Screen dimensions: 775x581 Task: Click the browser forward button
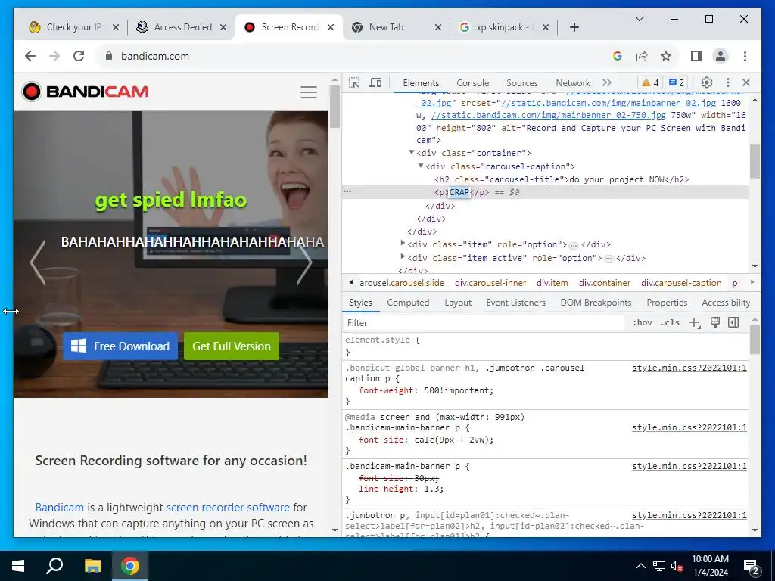[54, 56]
